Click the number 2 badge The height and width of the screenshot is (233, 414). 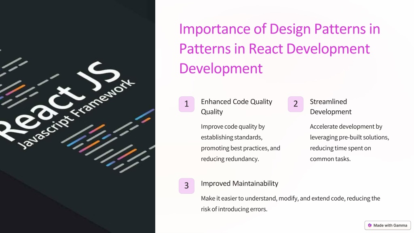[296, 104]
